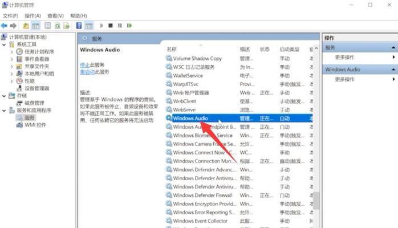
Task: Start the service with the play icon
Action: pos(101,26)
